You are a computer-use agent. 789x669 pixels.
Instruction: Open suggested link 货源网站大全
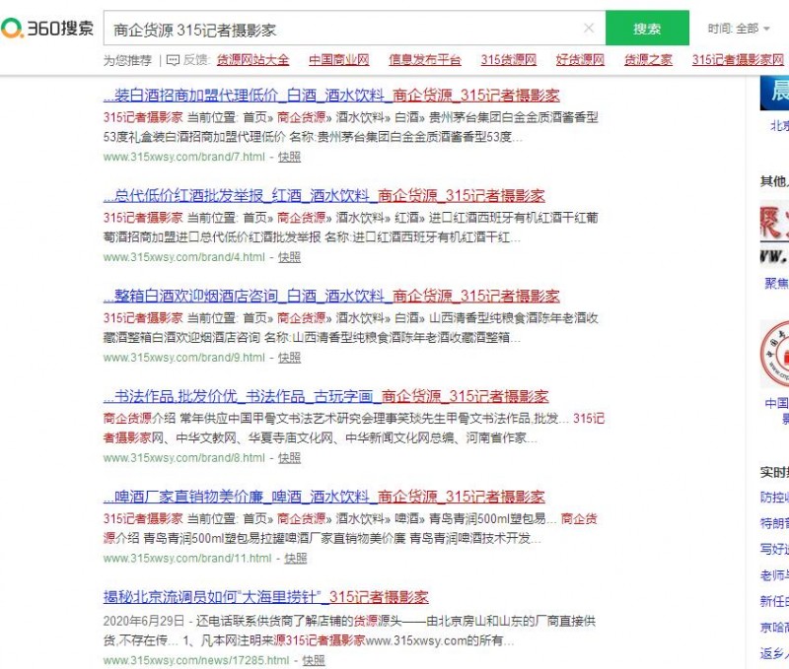click(x=252, y=60)
